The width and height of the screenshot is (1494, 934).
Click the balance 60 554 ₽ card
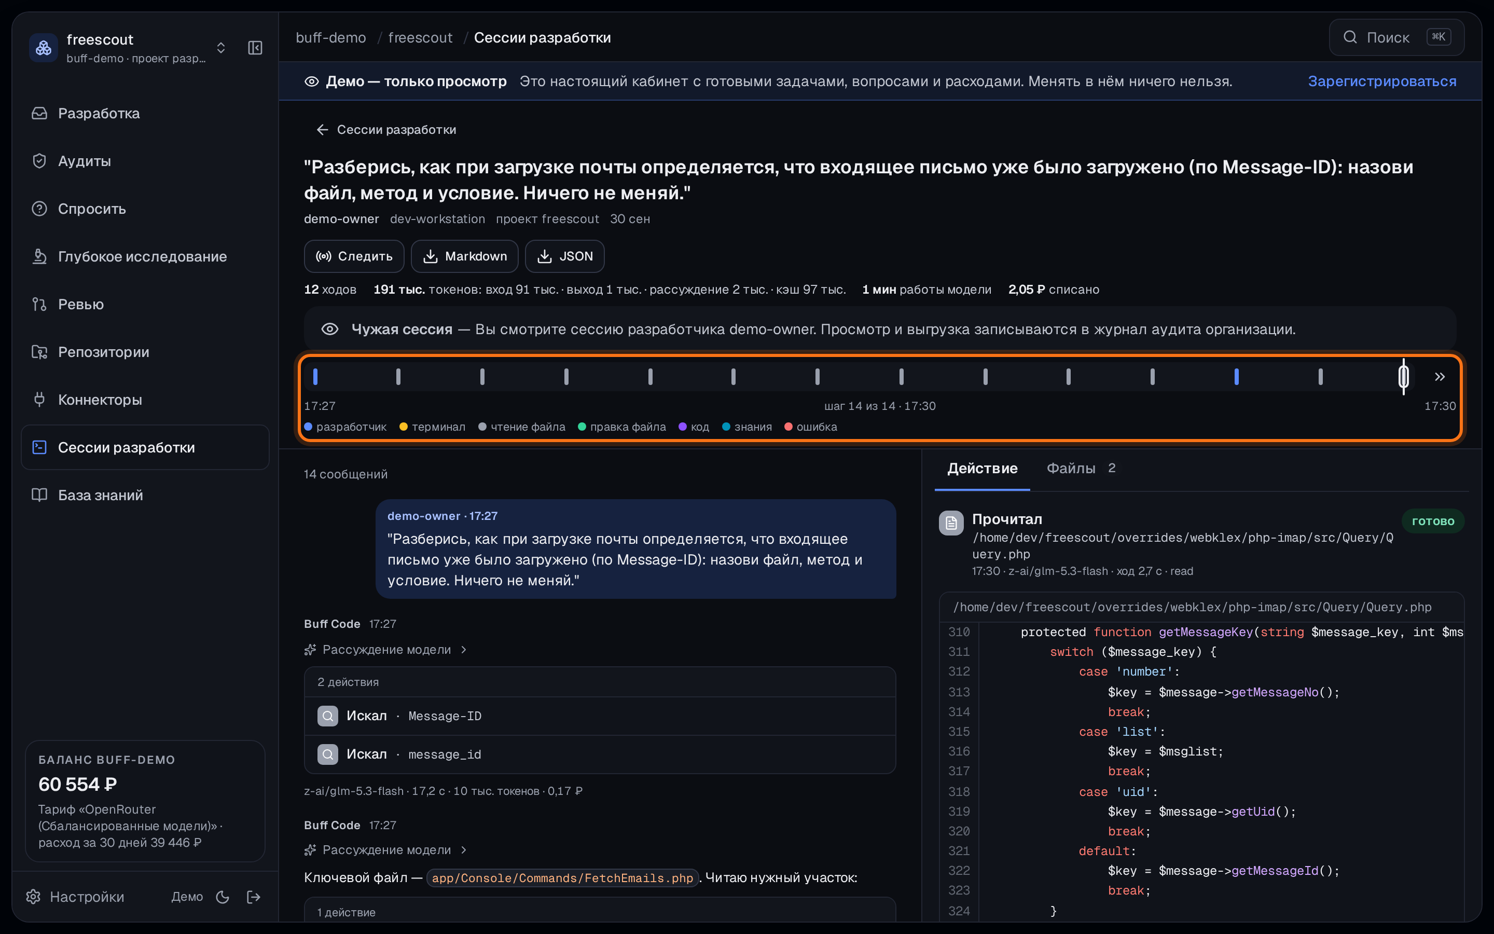pos(145,801)
